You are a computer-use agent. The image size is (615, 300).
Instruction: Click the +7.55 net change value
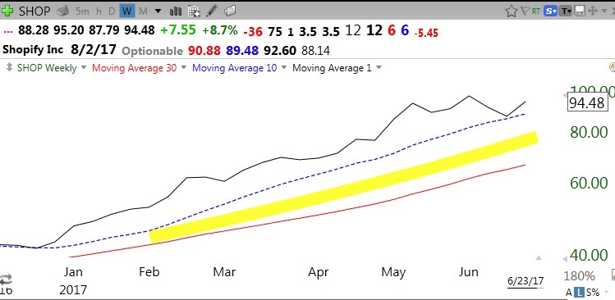pyautogui.click(x=178, y=30)
